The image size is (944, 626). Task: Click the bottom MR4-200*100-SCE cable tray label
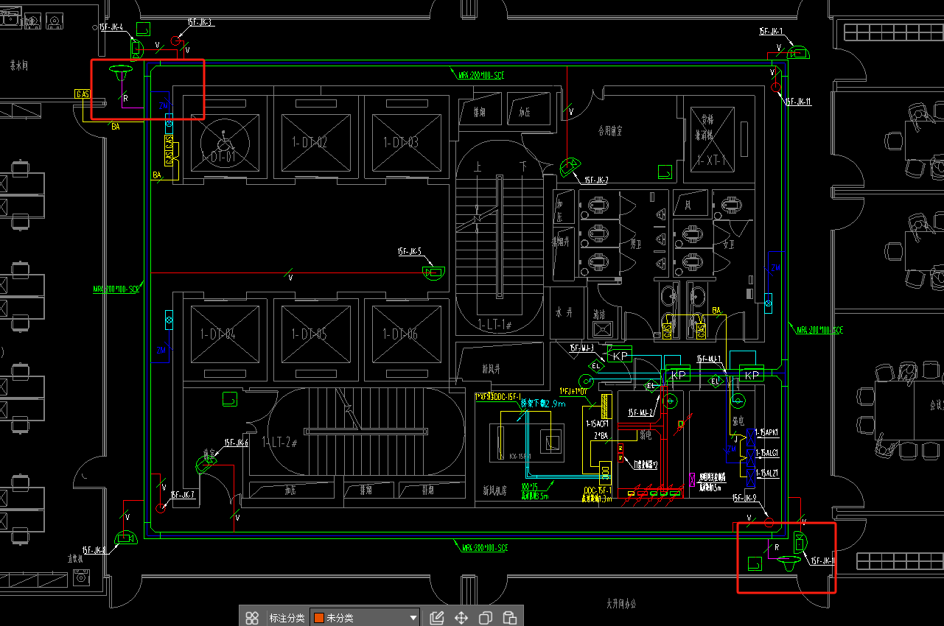click(x=484, y=548)
